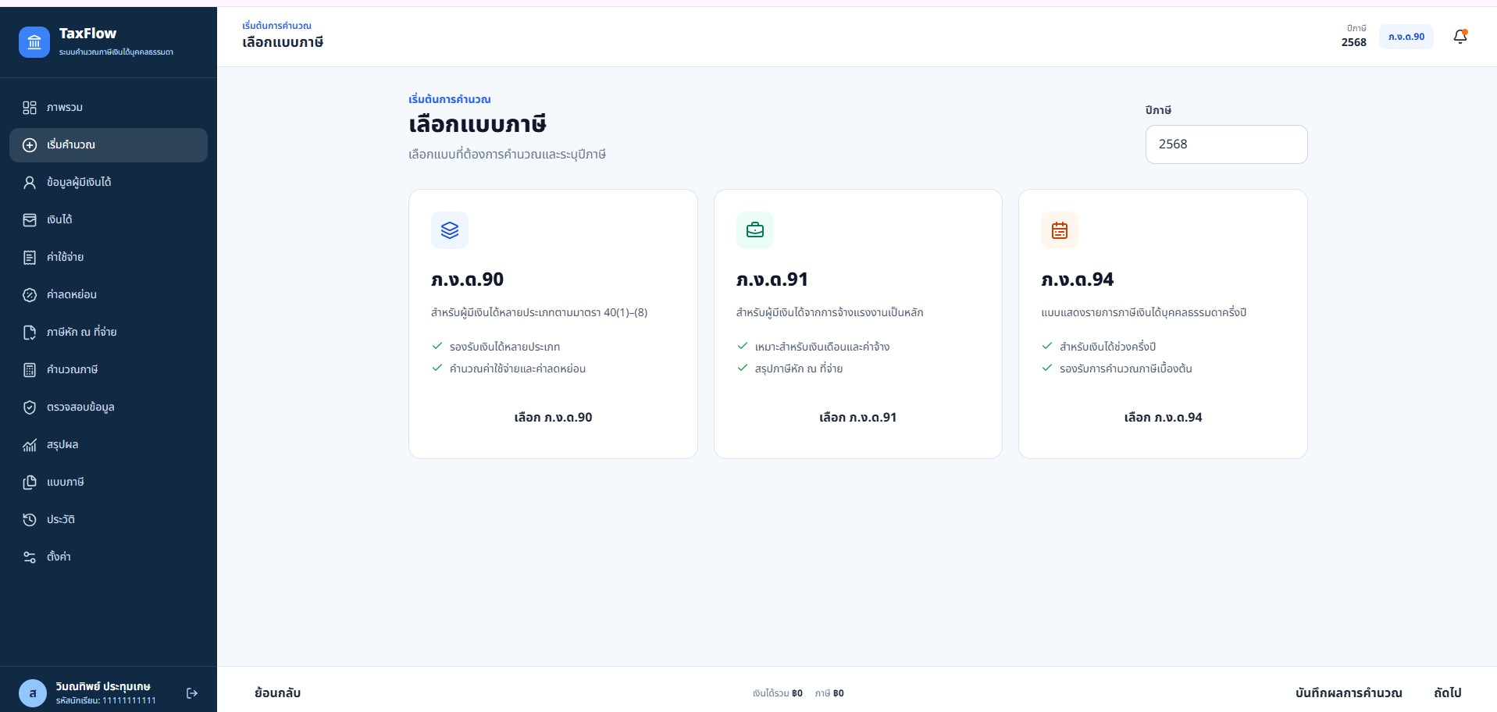1497x712 pixels.
Task: Click user name วิมณทิพย์ ประทุมเกษ
Action: pyautogui.click(x=103, y=687)
